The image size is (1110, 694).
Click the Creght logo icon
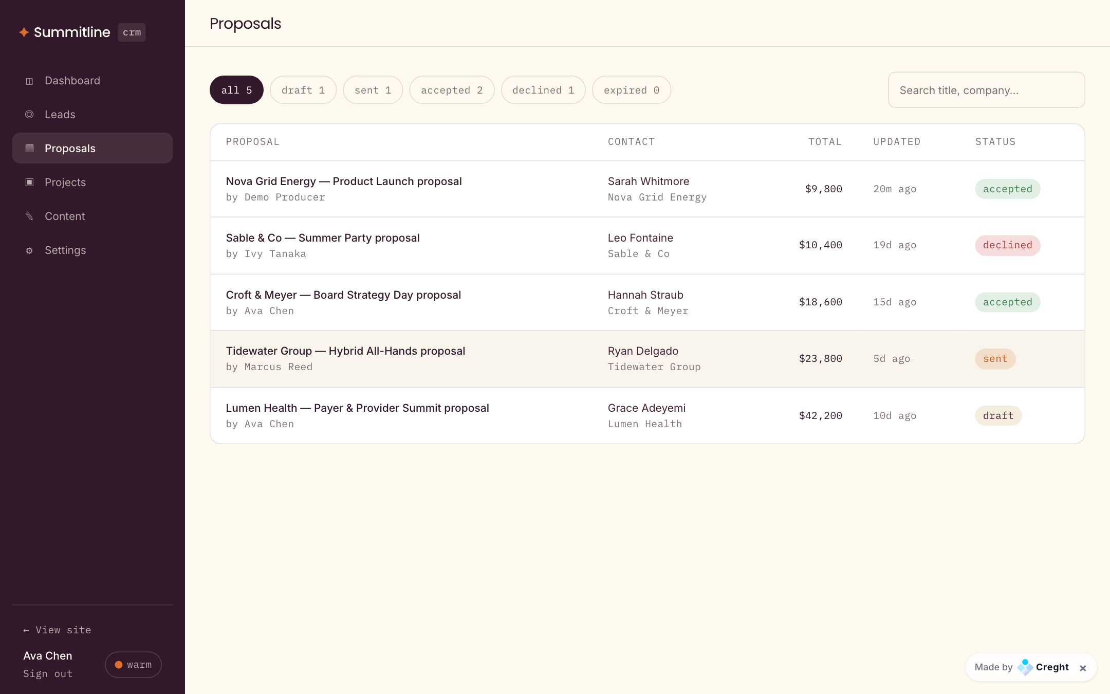point(1025,667)
